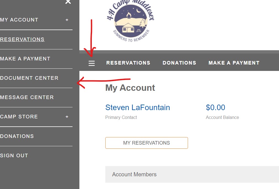Choose Make a Payment in the top bar
279x189 pixels.
click(x=234, y=63)
